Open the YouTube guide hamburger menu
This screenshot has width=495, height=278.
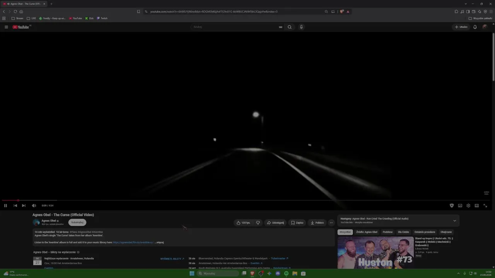pos(6,27)
